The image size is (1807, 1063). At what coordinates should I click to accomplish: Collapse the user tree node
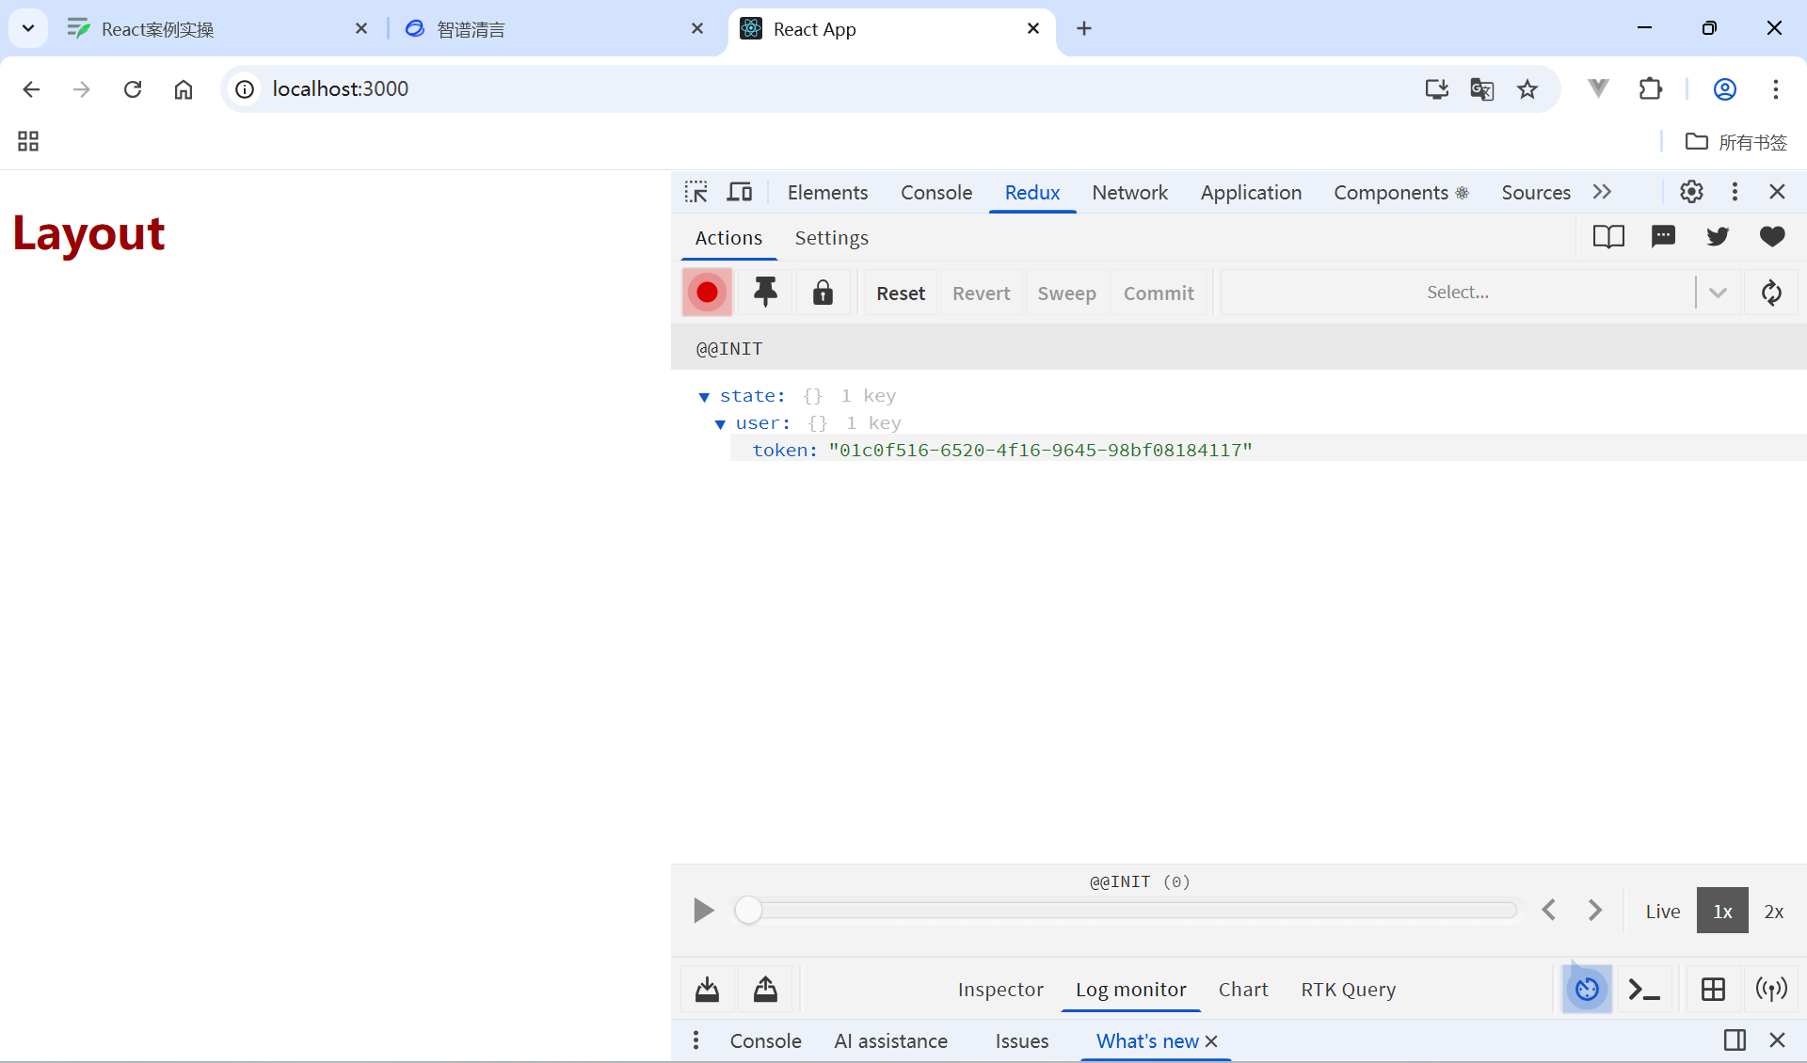click(x=720, y=424)
